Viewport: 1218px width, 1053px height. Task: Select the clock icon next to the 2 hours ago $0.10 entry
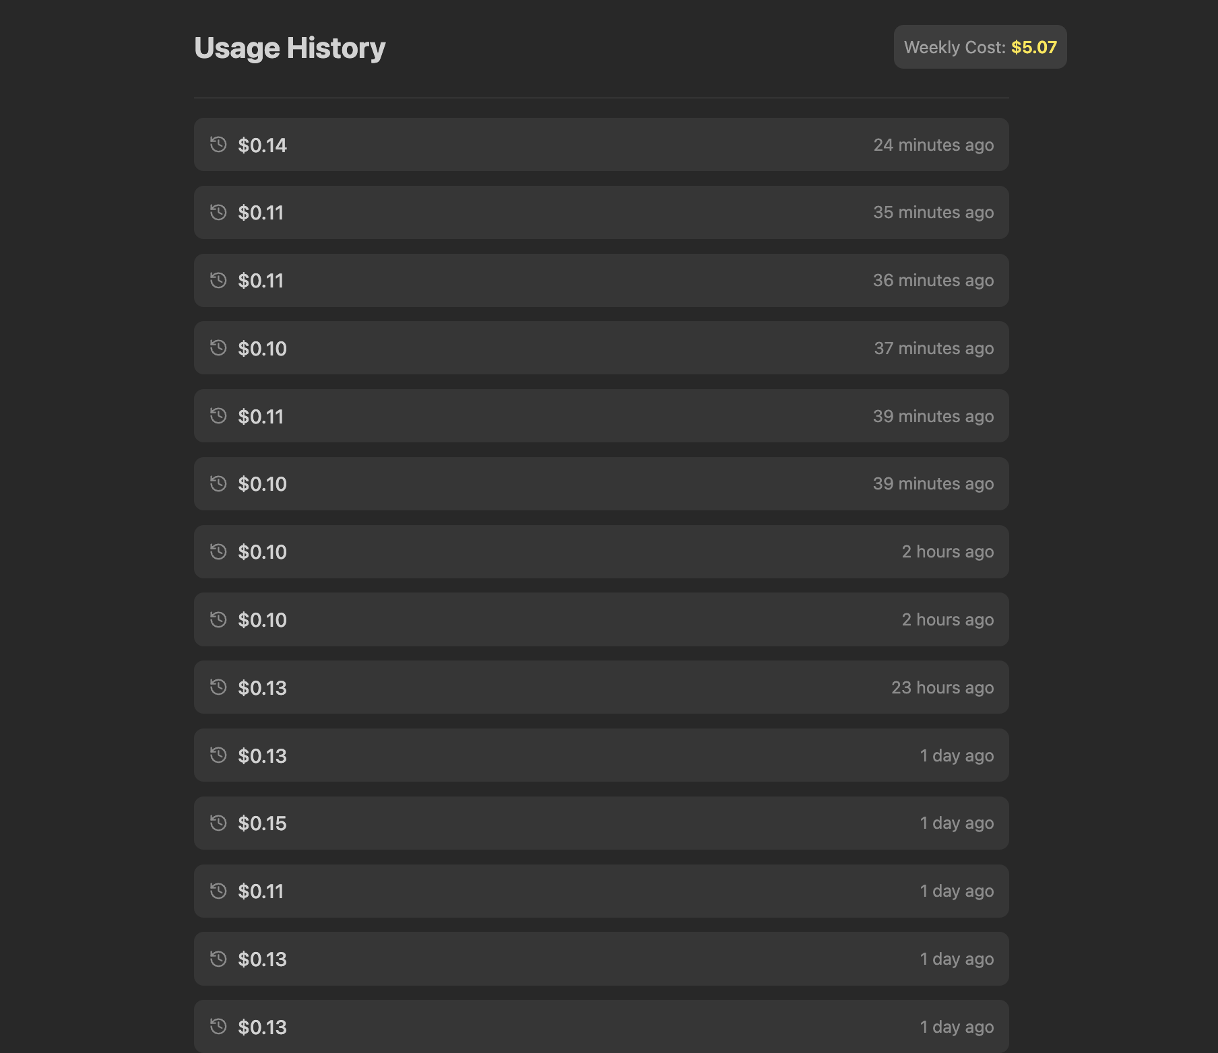click(x=218, y=551)
